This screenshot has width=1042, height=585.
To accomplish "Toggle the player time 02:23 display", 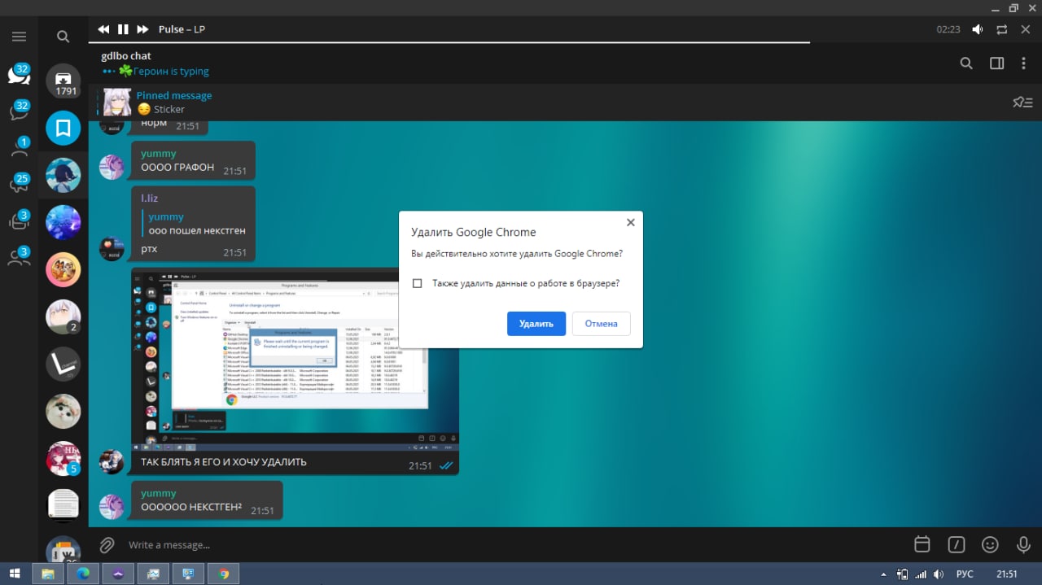I will click(948, 29).
